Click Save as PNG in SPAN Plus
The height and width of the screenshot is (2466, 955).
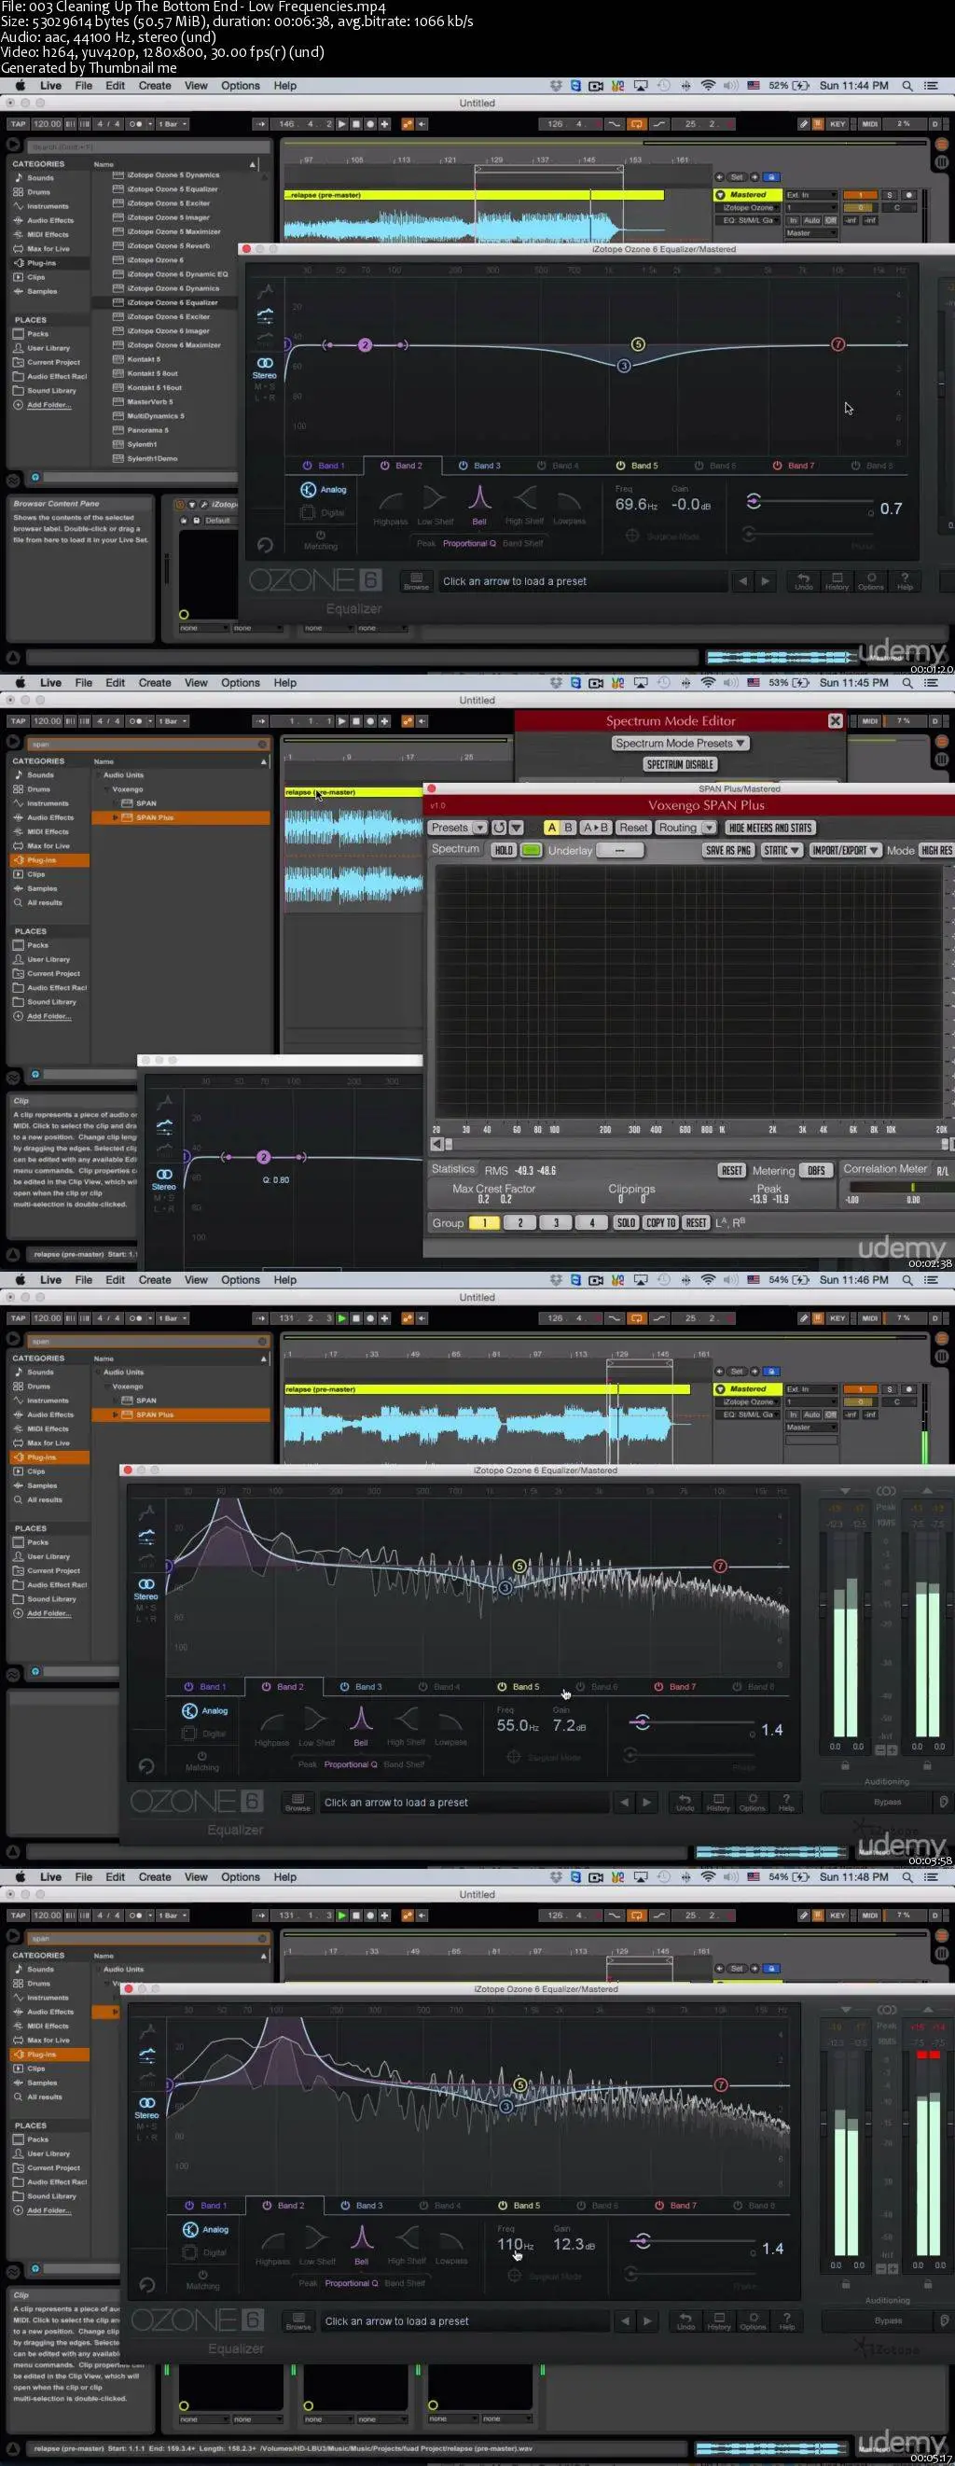coord(727,850)
